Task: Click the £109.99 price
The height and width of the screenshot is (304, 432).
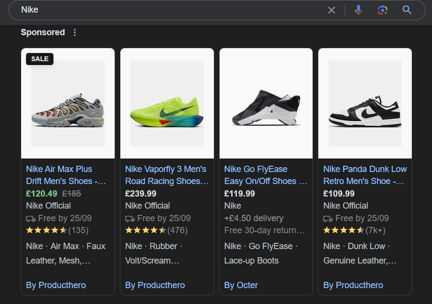Action: (x=339, y=194)
